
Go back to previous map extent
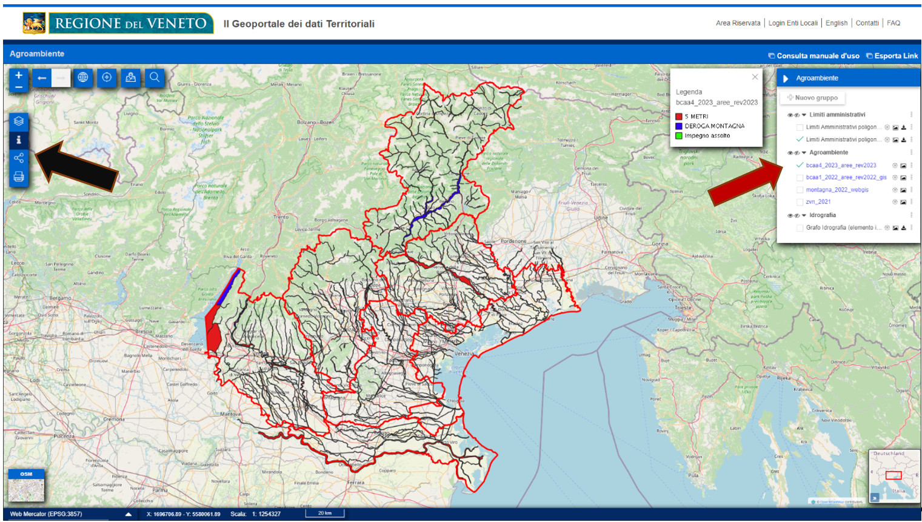(42, 78)
